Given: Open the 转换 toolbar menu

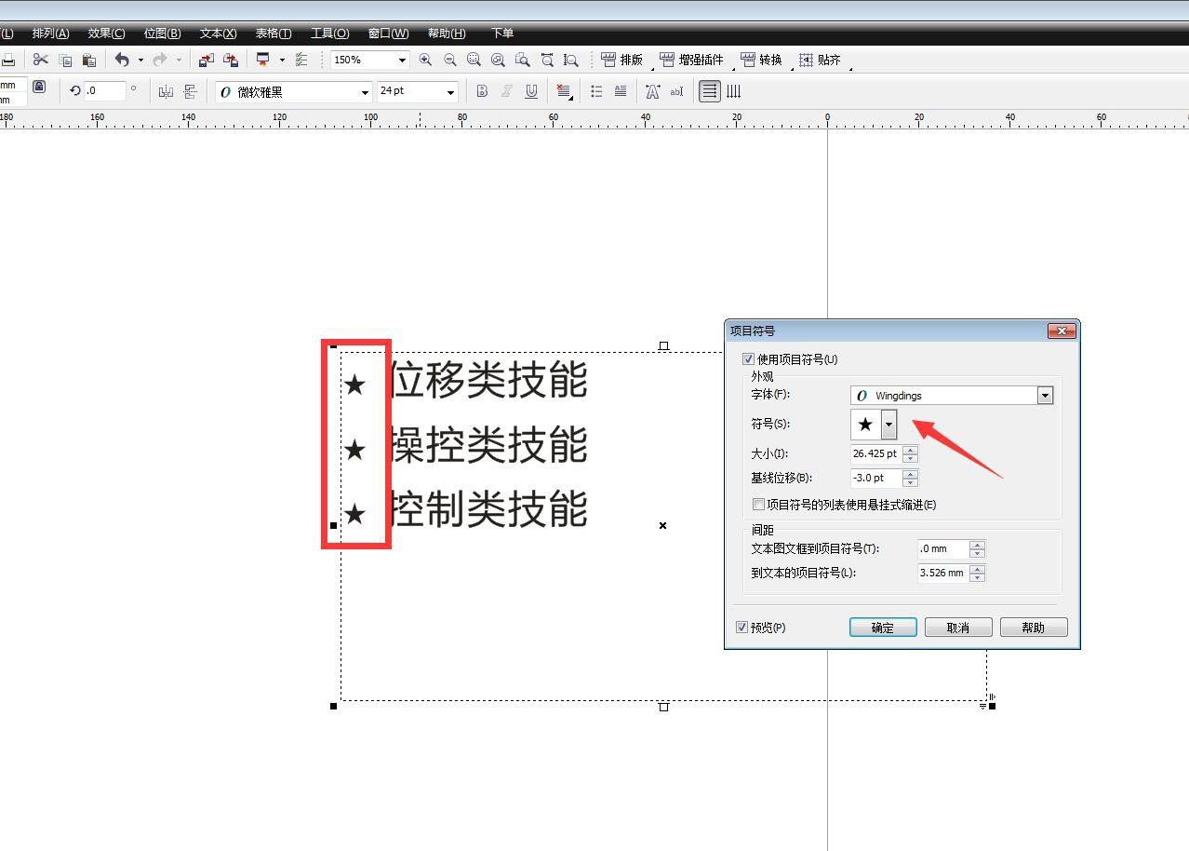Looking at the screenshot, I should pyautogui.click(x=762, y=60).
